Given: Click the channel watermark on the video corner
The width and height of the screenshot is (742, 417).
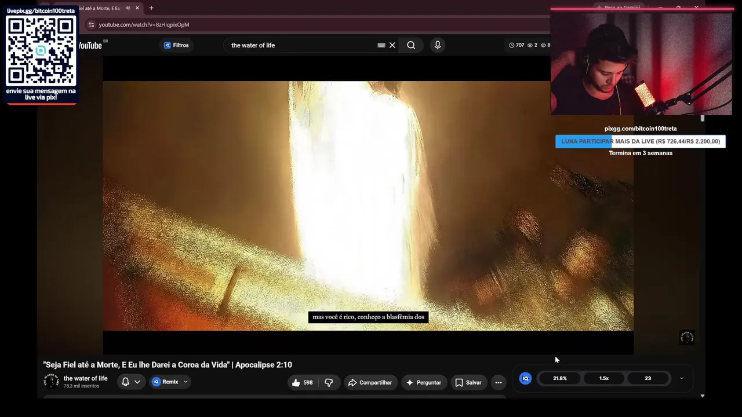Looking at the screenshot, I should 687,337.
